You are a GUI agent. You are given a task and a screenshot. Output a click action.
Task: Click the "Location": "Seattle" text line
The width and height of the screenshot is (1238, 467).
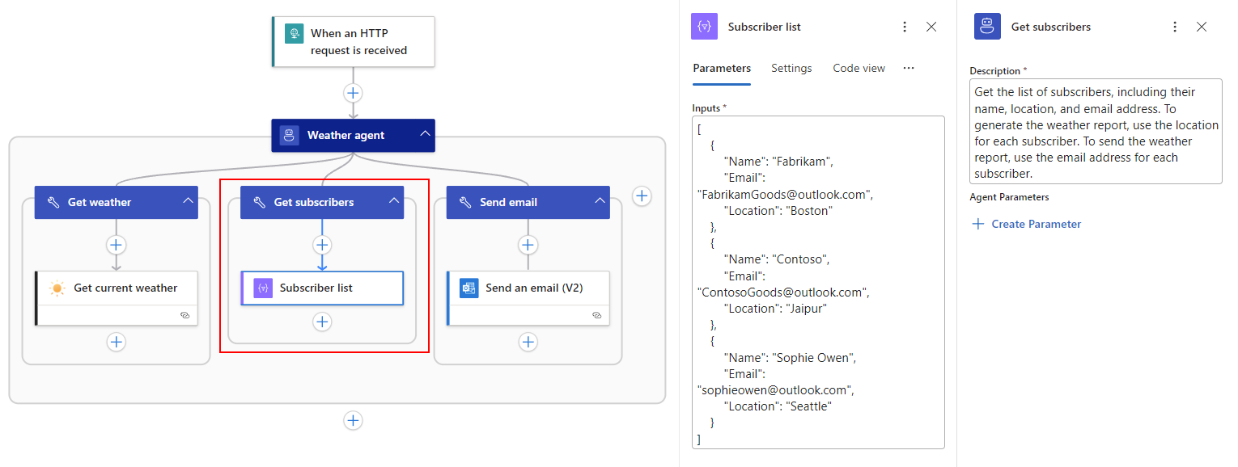(778, 406)
